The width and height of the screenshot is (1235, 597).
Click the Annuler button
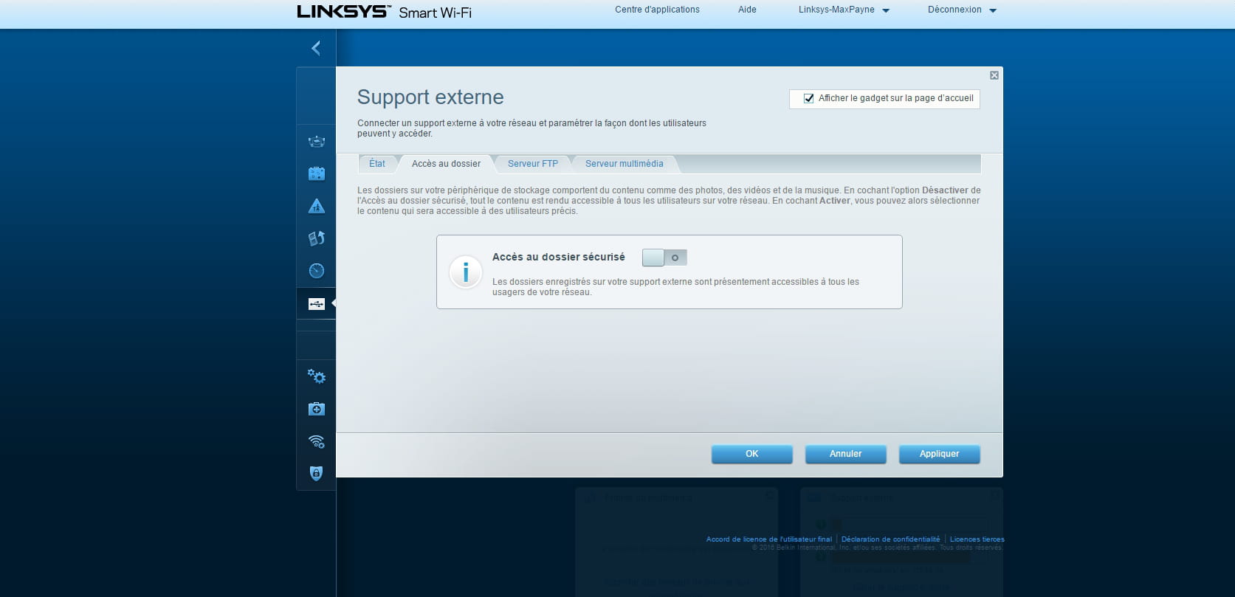[x=846, y=454]
